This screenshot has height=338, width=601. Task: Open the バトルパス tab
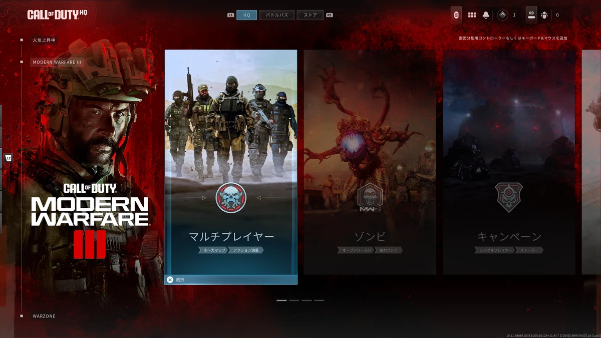click(276, 15)
